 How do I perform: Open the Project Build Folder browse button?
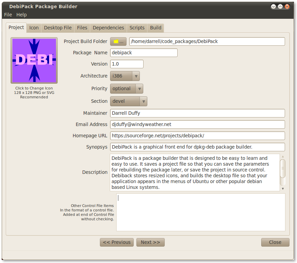[x=118, y=41]
